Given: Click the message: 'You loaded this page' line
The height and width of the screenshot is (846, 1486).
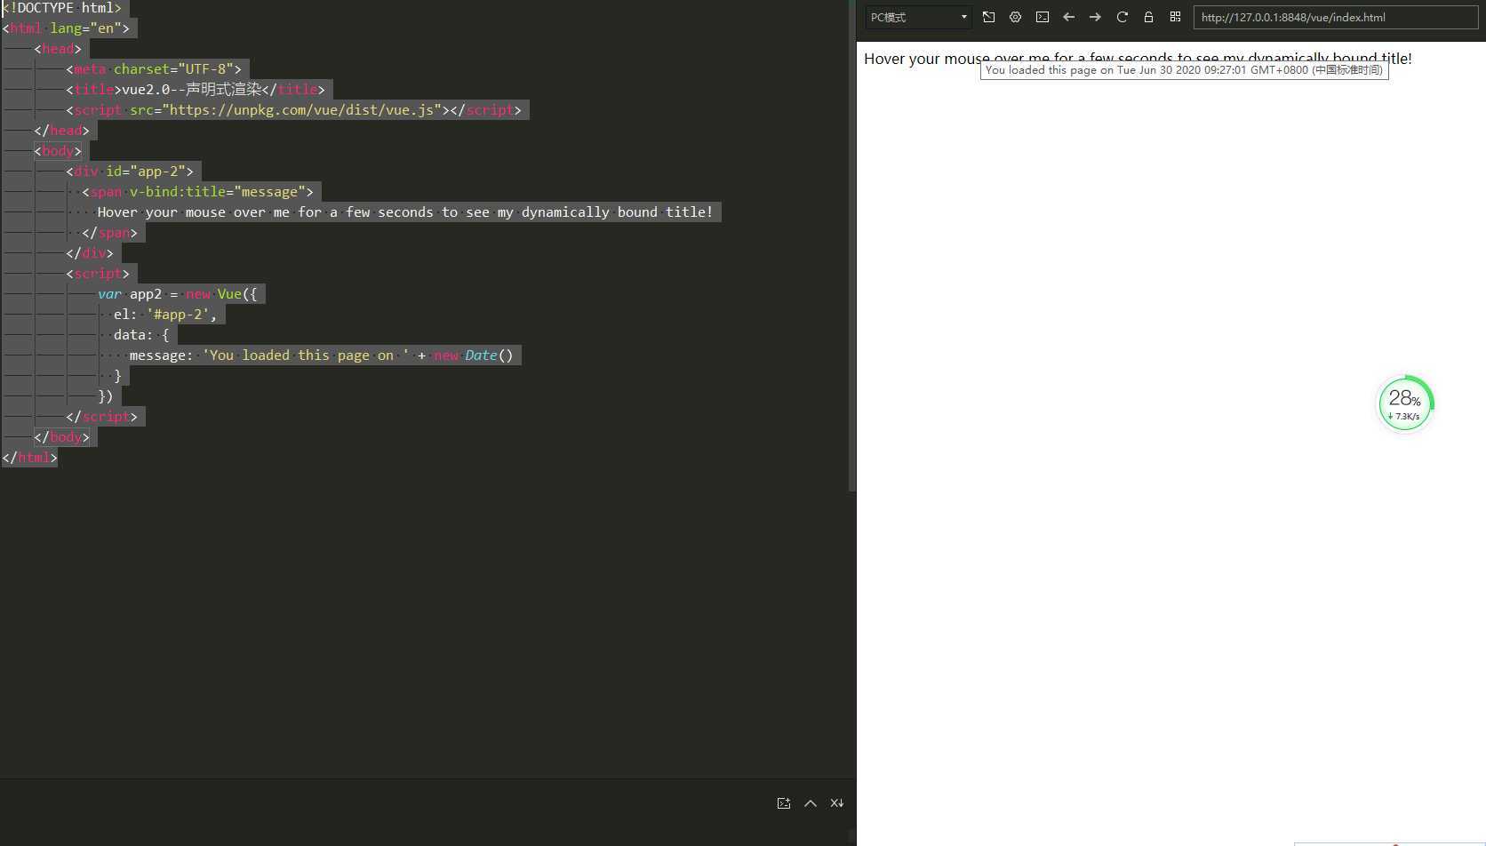Looking at the screenshot, I should [322, 355].
